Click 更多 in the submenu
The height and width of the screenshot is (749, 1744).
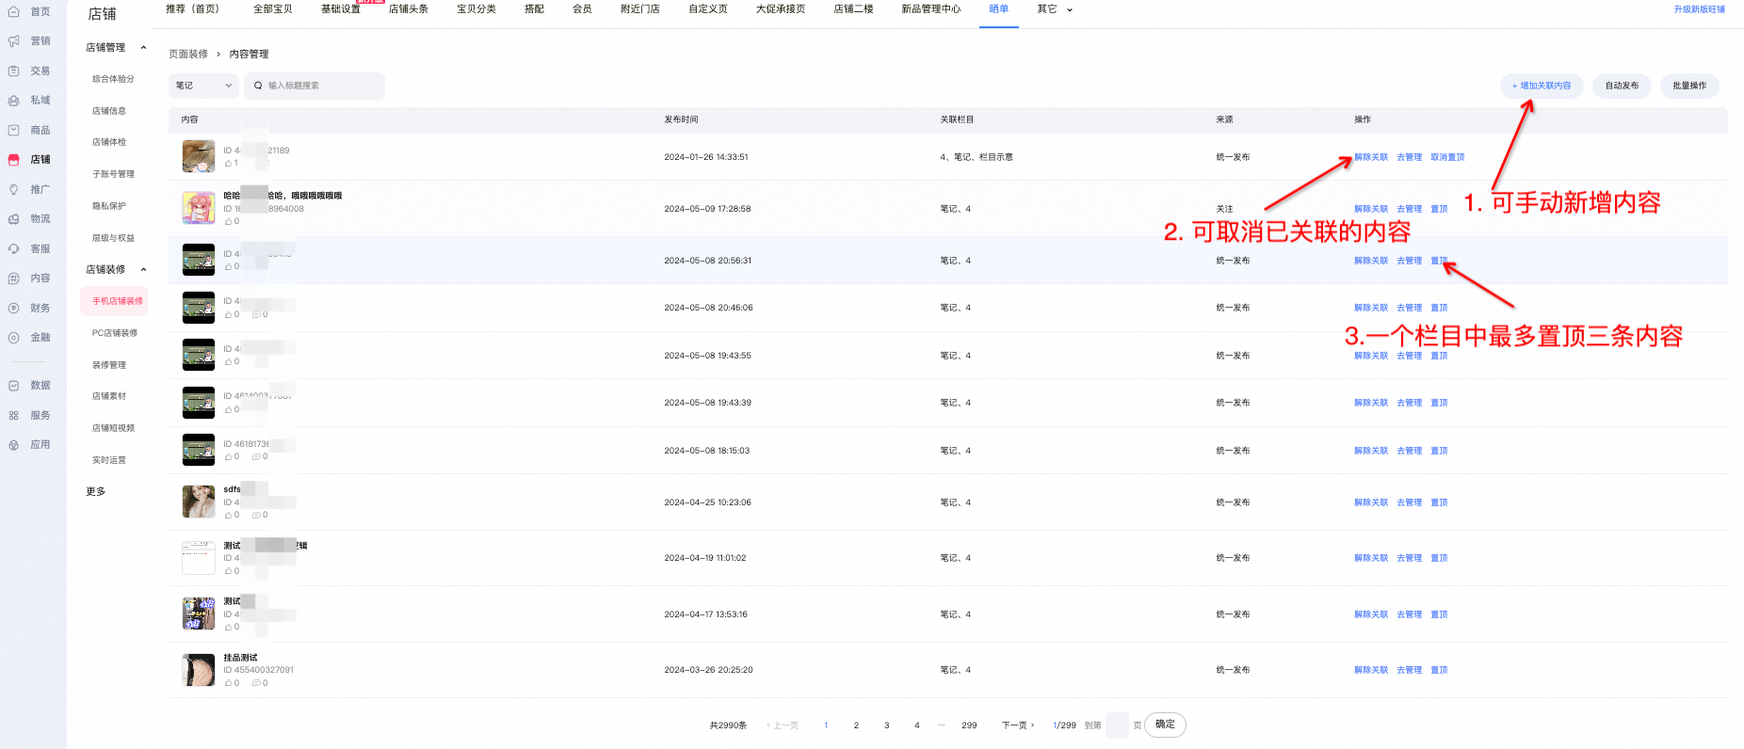tap(96, 492)
